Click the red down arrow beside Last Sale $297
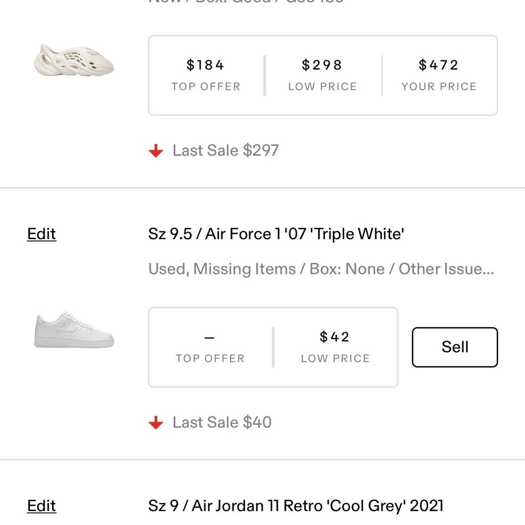 157,150
